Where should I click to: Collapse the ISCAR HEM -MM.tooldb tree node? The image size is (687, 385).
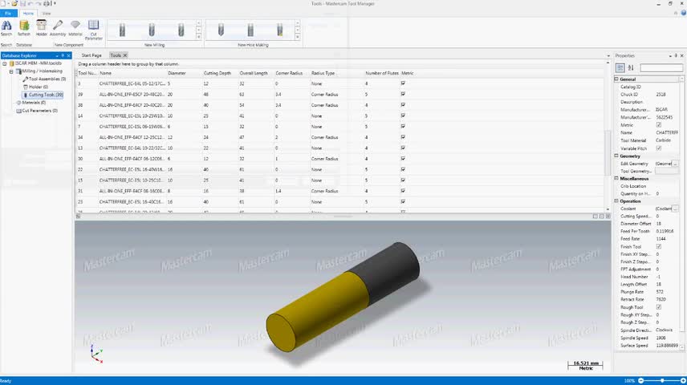pos(5,63)
